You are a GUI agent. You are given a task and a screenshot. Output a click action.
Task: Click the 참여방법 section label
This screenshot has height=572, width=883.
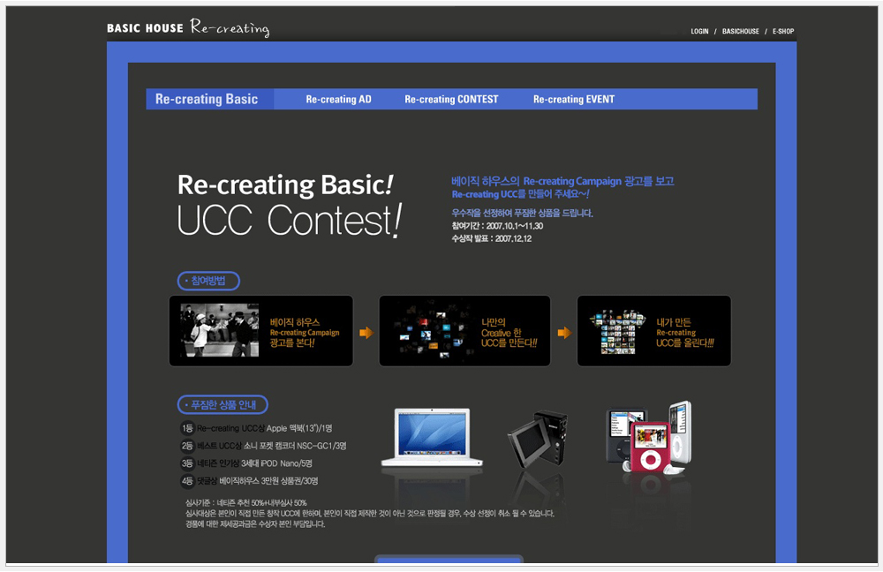pos(208,282)
